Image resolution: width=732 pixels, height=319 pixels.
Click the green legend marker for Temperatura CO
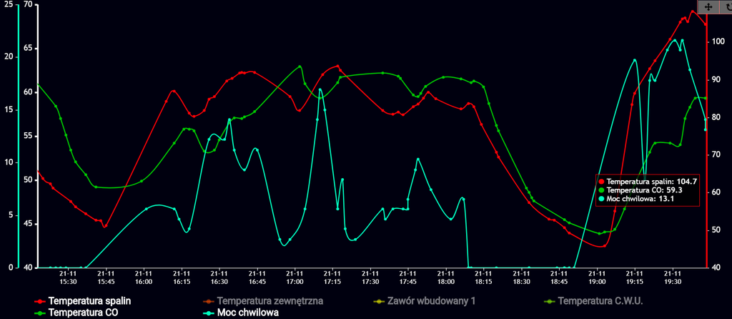pyautogui.click(x=39, y=313)
